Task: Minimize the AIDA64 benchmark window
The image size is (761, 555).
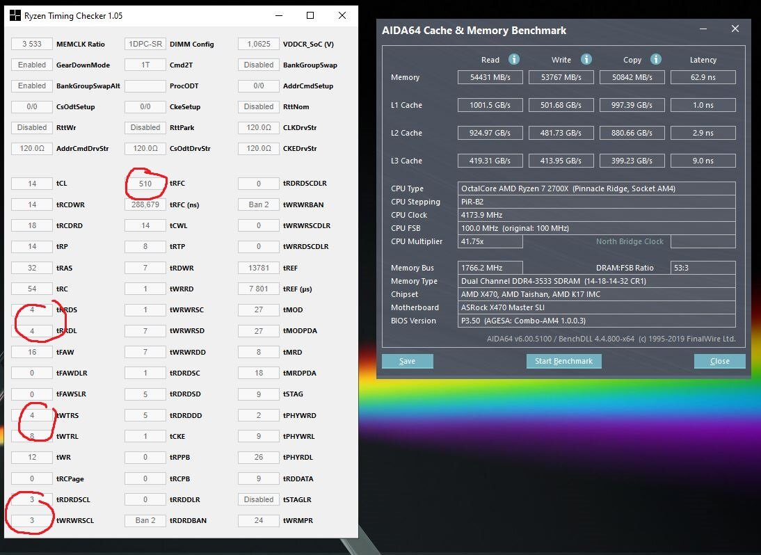Action: pos(703,29)
